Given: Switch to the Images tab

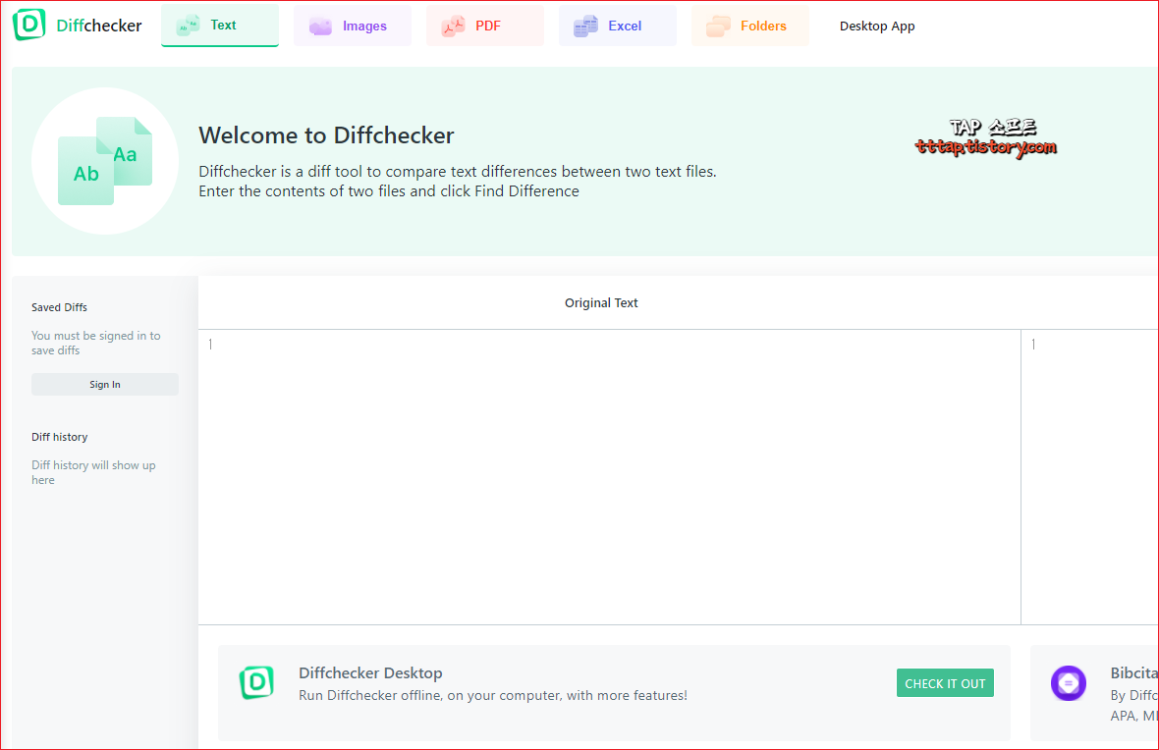Looking at the screenshot, I should click(352, 26).
